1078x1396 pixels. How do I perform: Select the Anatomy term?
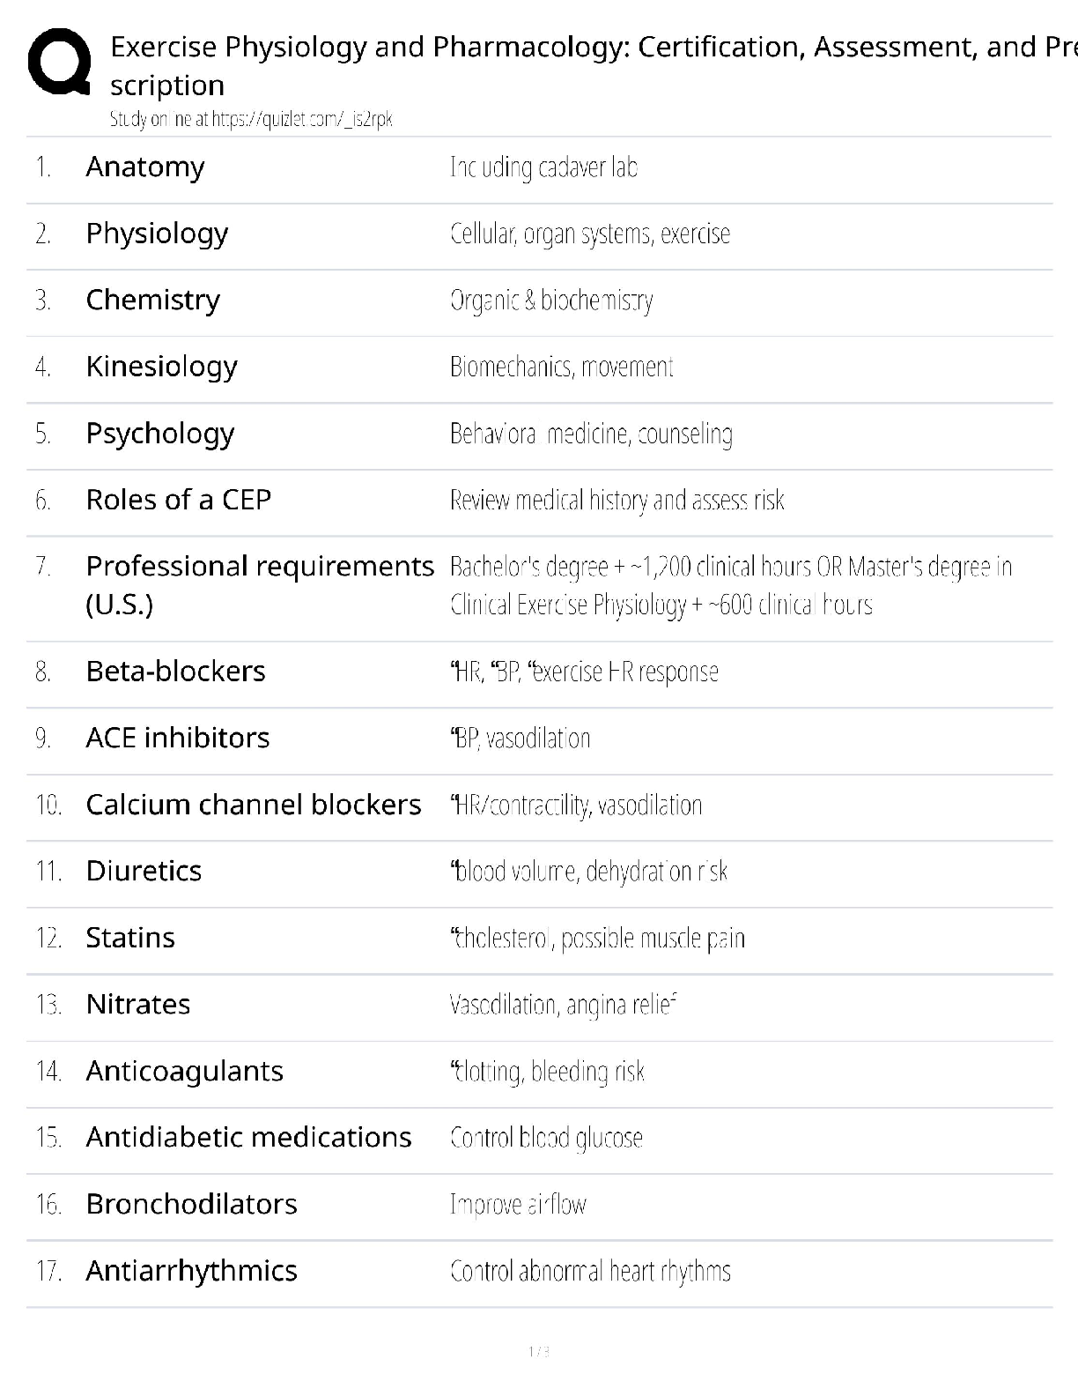click(x=145, y=167)
